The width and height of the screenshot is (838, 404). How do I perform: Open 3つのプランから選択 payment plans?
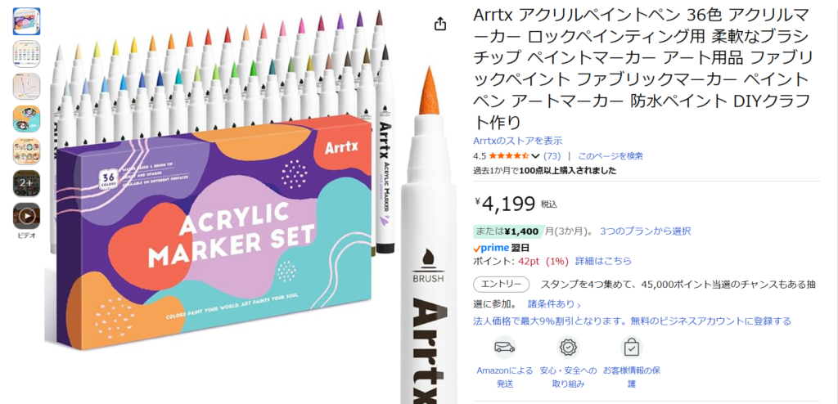(645, 231)
